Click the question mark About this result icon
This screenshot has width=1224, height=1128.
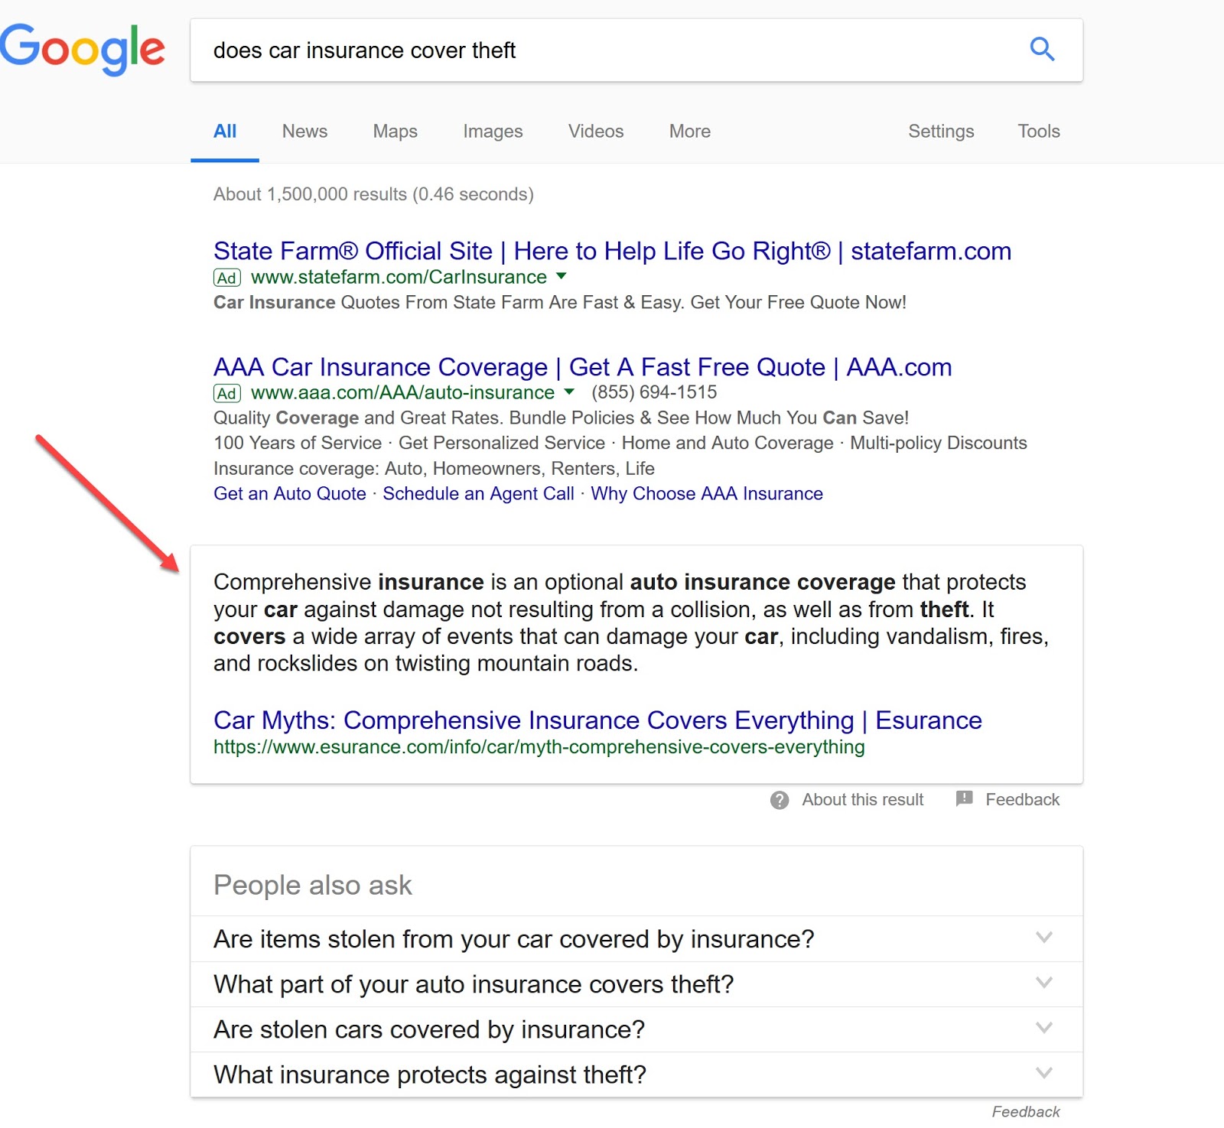point(780,800)
